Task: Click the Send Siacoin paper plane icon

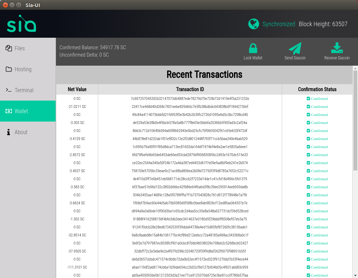Action: [295, 48]
